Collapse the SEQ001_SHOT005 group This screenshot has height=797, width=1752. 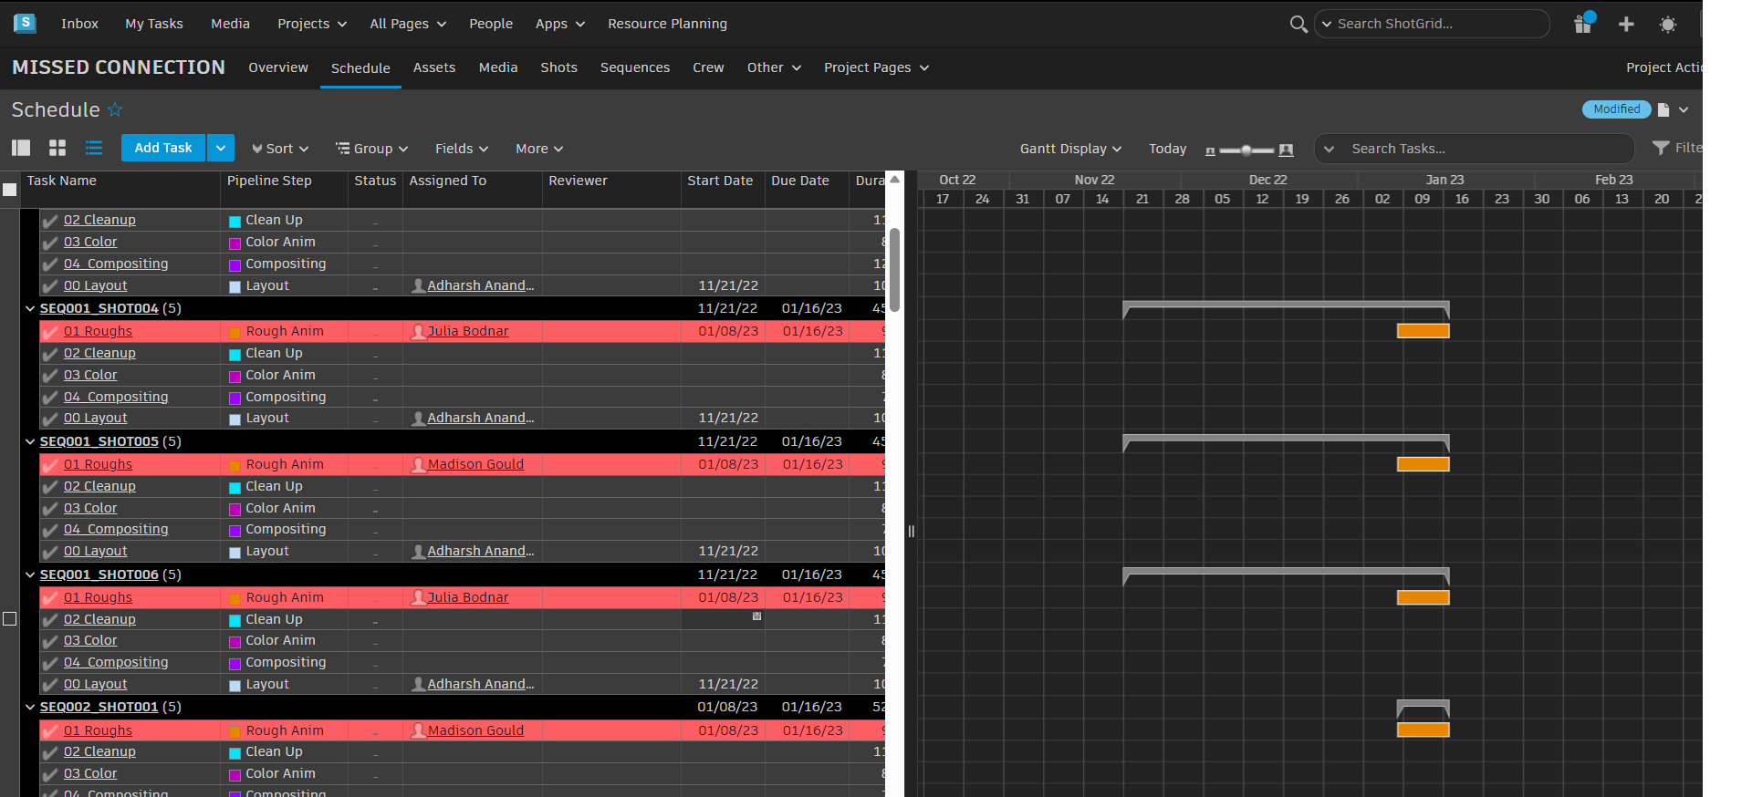[x=30, y=442]
